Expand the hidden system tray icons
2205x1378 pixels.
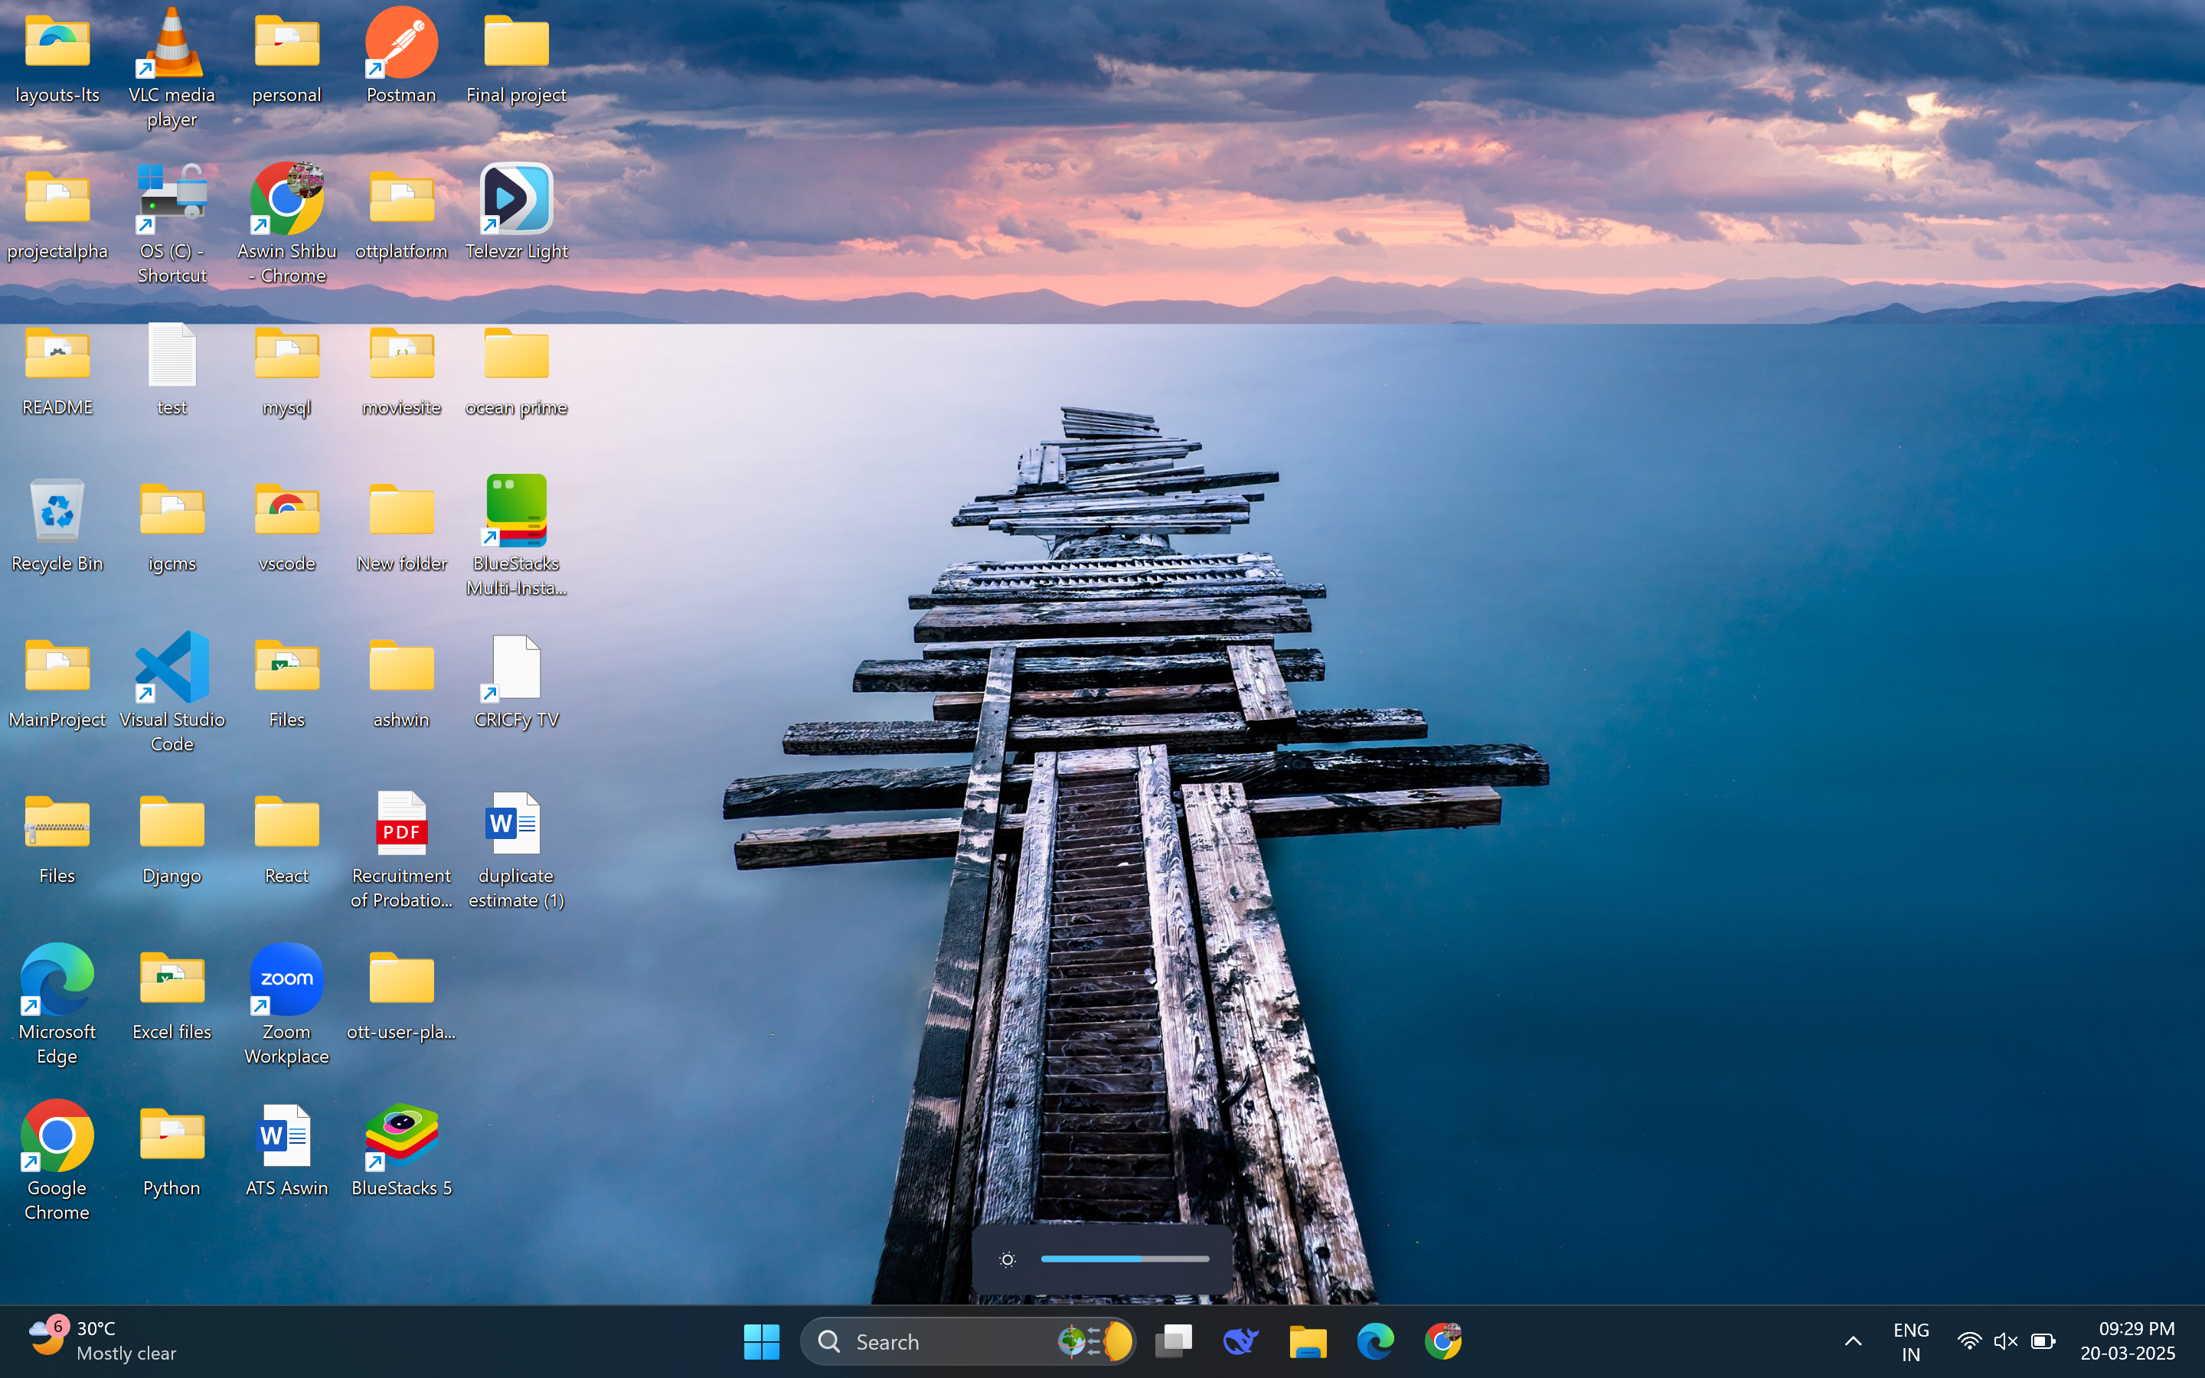pyautogui.click(x=1854, y=1341)
